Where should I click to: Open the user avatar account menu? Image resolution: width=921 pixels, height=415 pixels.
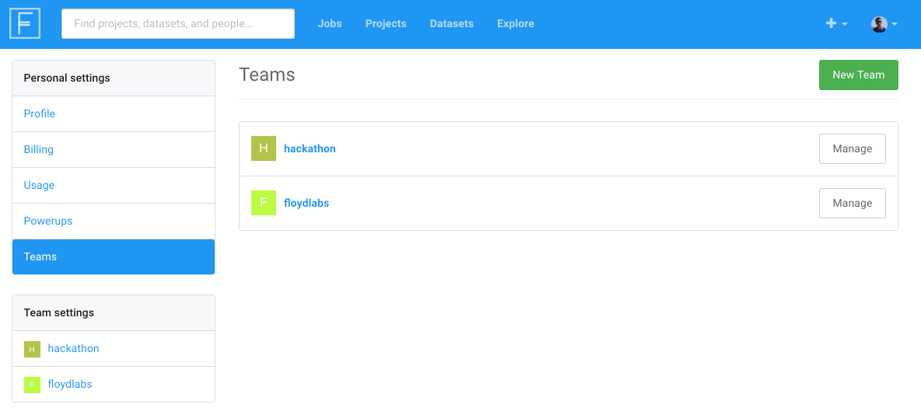884,24
